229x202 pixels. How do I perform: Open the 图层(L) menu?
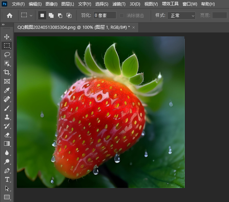click(x=68, y=4)
